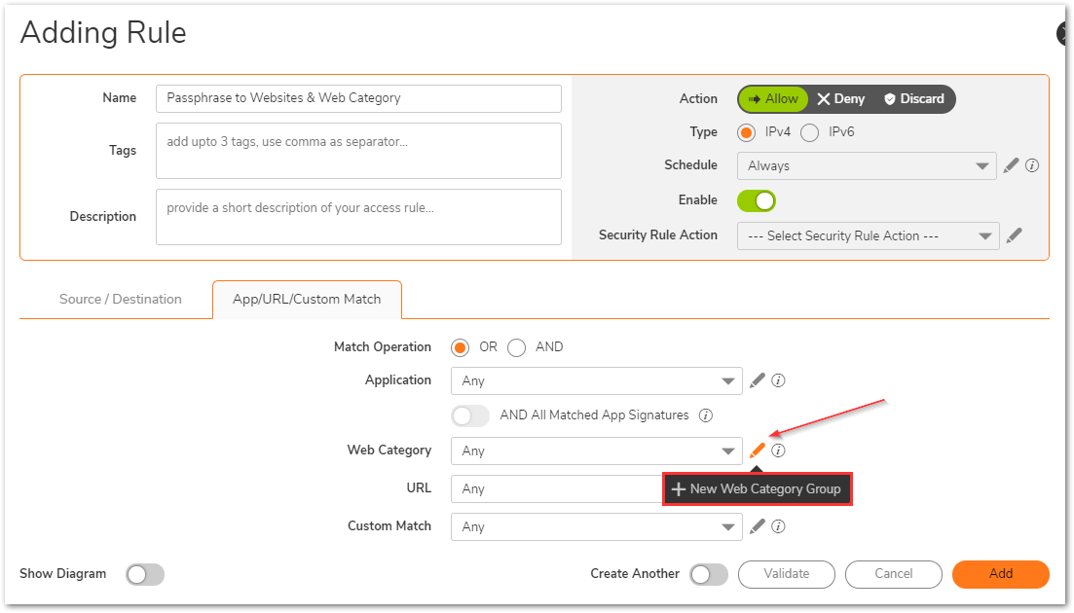Disable the Enable toggle switch
The width and height of the screenshot is (1074, 613).
click(x=757, y=200)
